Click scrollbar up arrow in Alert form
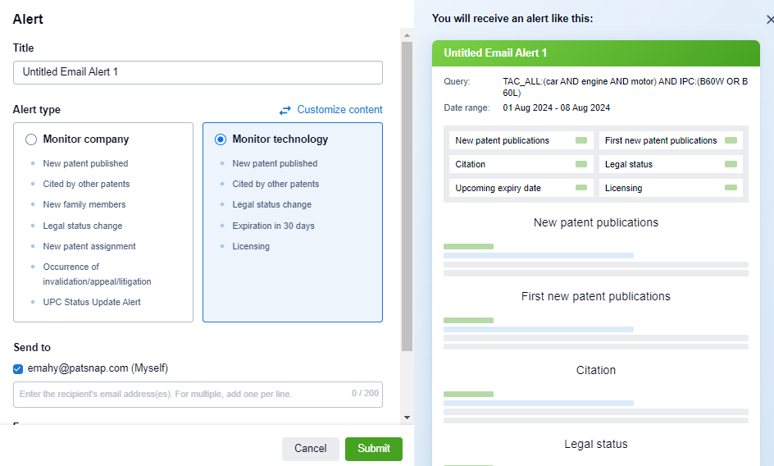The width and height of the screenshot is (774, 466). tap(407, 34)
